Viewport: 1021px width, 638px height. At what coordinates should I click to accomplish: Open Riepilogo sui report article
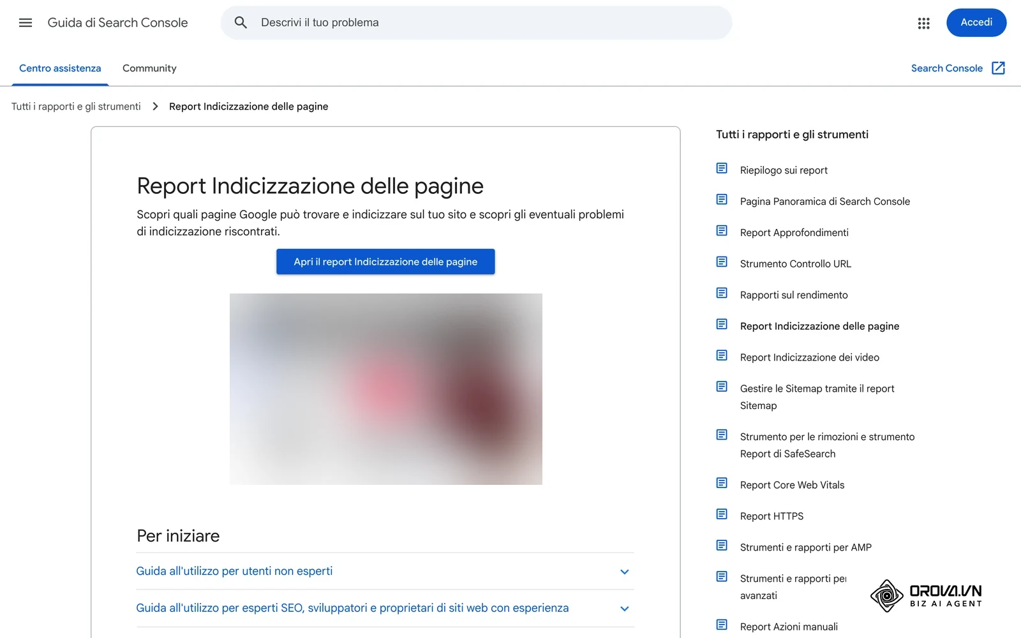(x=784, y=170)
